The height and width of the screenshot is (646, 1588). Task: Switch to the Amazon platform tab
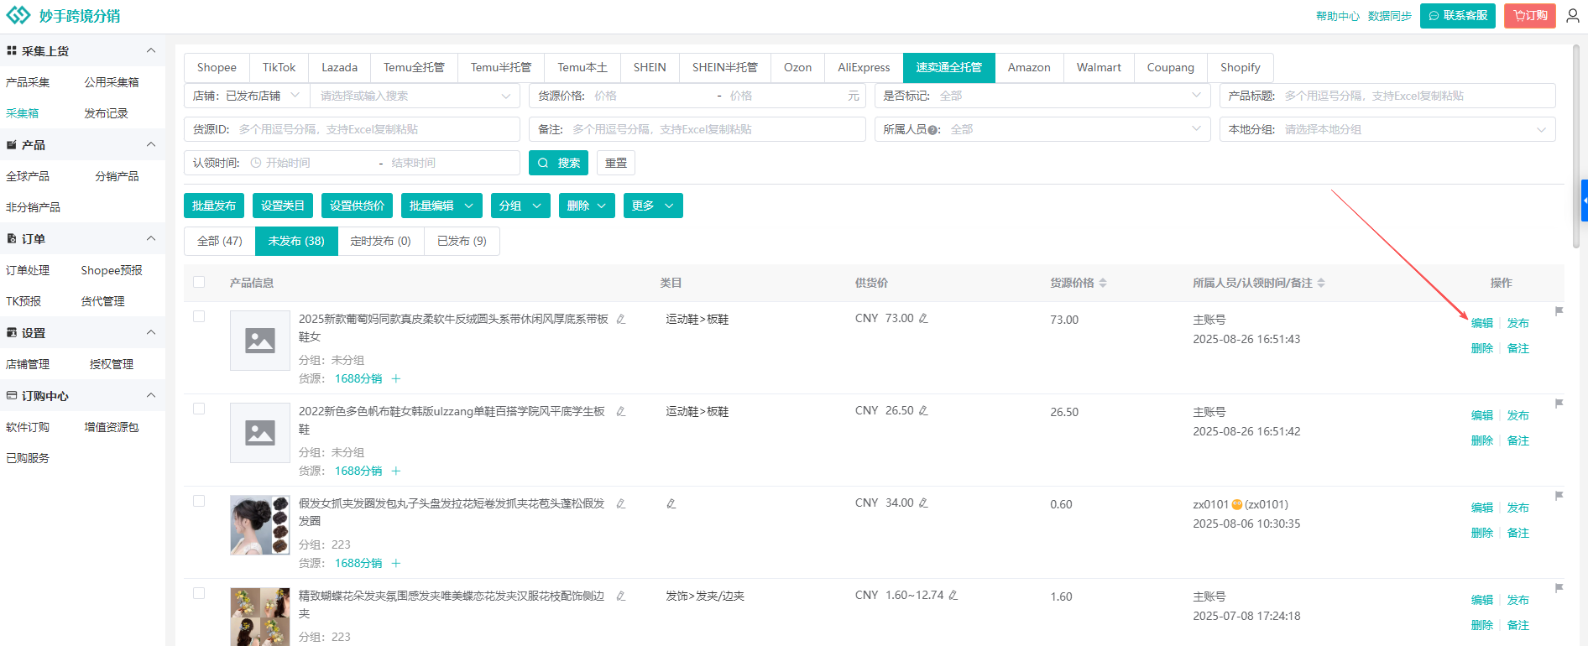(x=1028, y=67)
